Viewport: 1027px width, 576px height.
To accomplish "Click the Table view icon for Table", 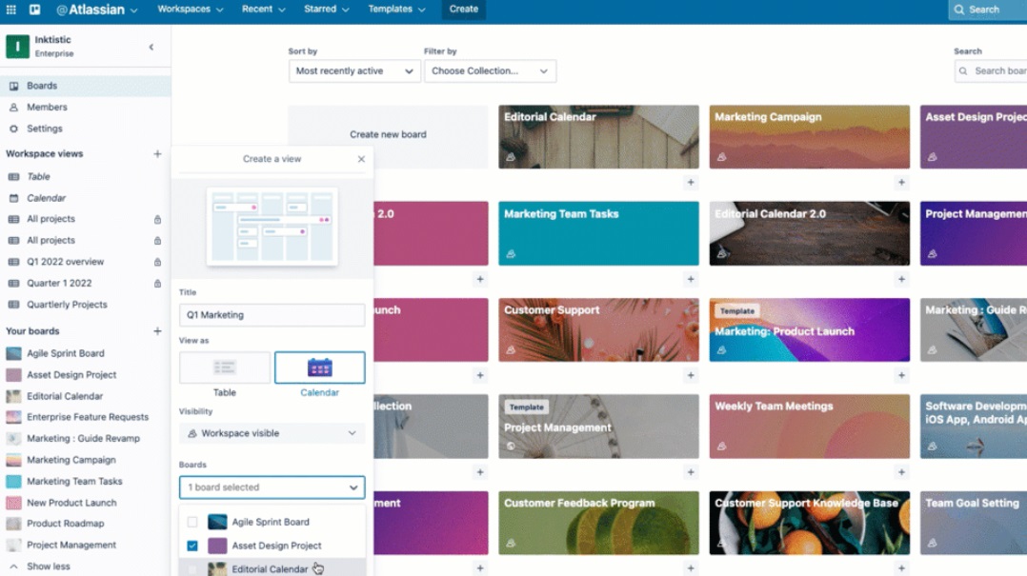I will [13, 177].
